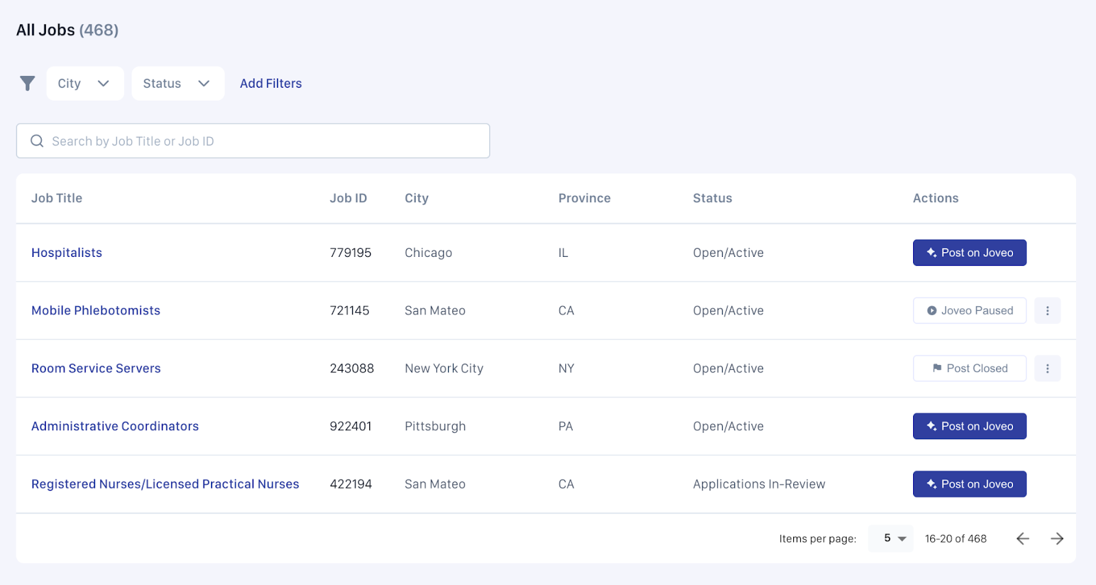Expand the Status filter dropdown

pos(177,84)
